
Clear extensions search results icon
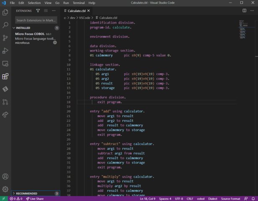[x=46, y=11]
